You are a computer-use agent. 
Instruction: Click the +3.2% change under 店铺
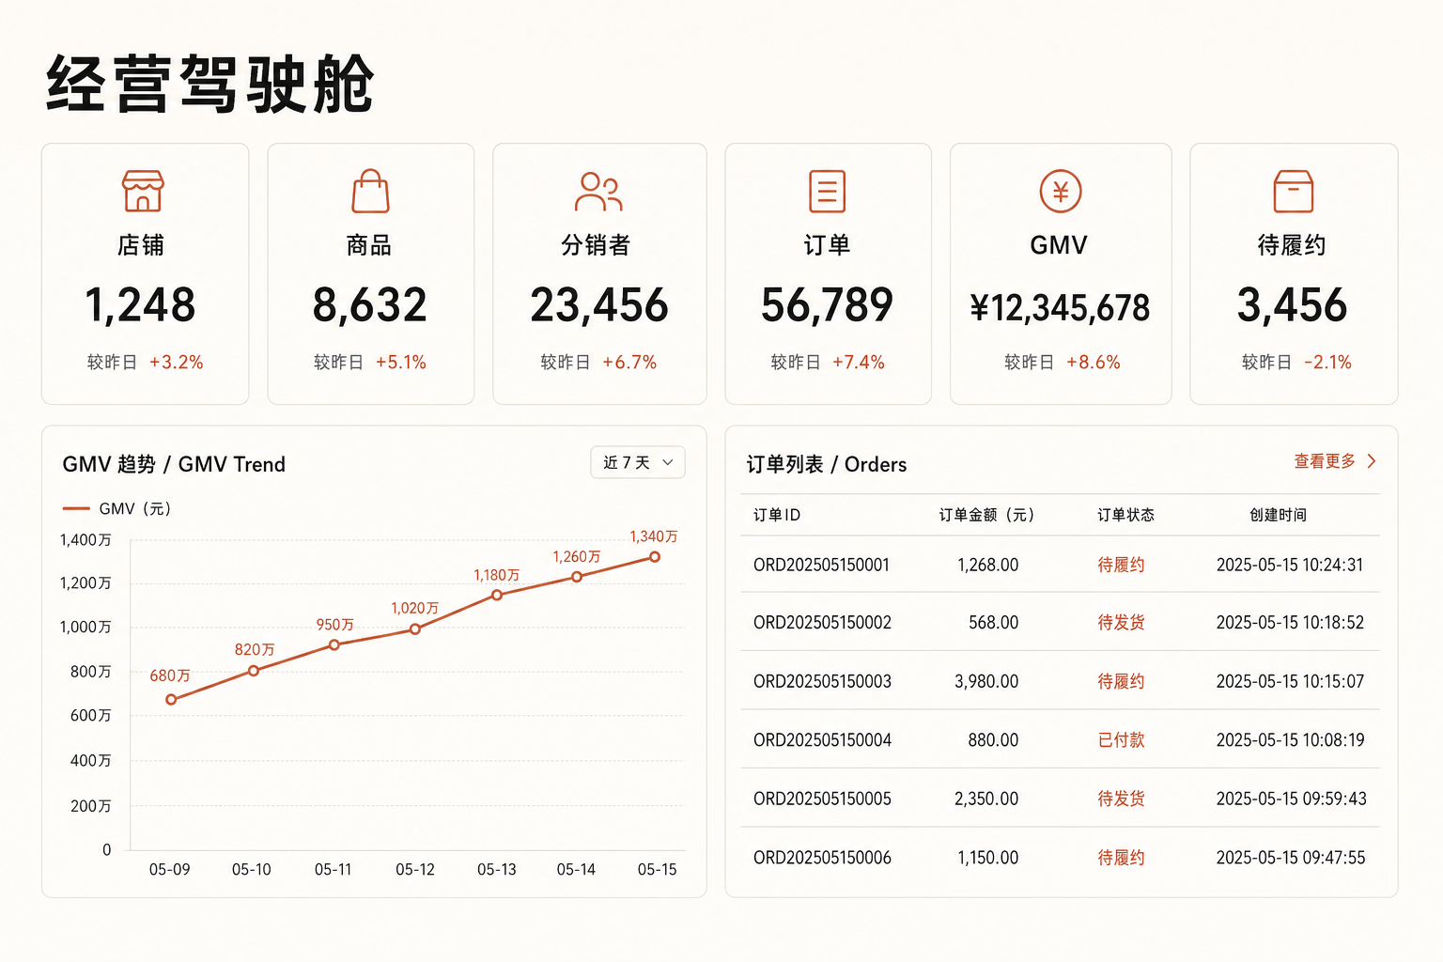(177, 363)
